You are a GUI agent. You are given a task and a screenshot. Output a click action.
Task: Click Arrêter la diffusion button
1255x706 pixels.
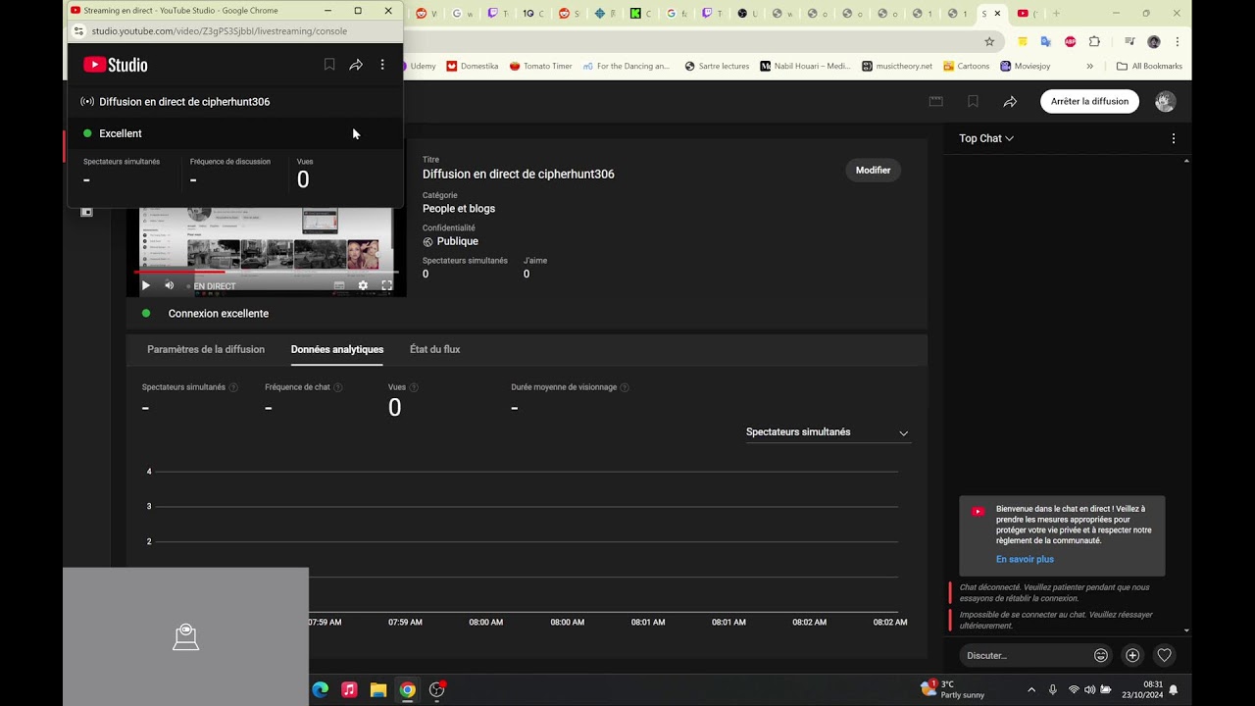(1089, 101)
